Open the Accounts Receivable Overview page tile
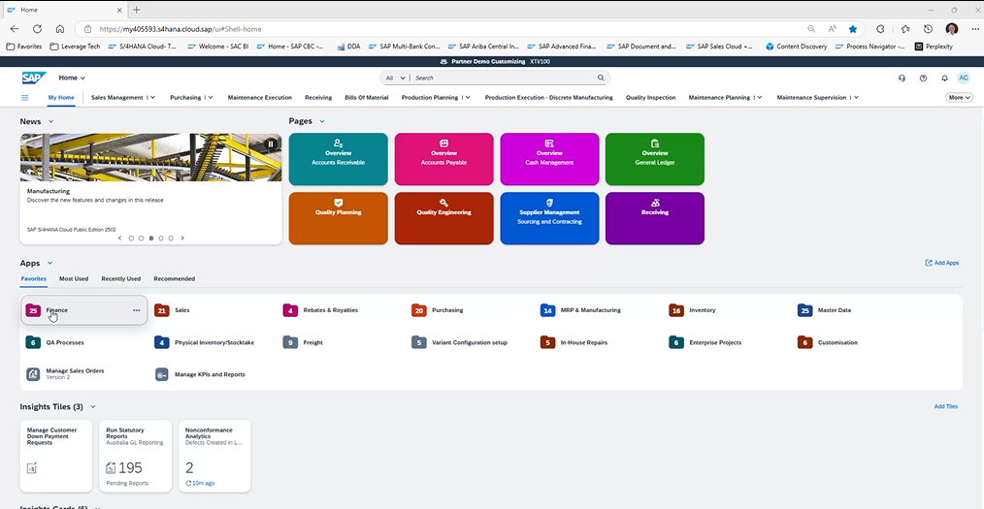Image resolution: width=984 pixels, height=509 pixels. click(x=339, y=159)
